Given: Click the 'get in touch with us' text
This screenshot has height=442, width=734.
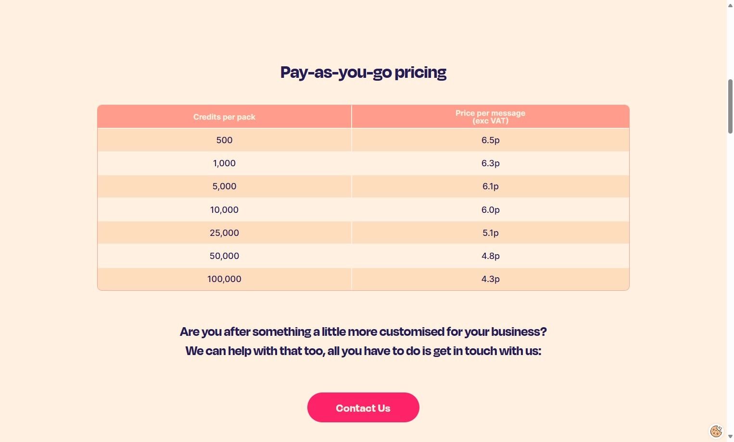Looking at the screenshot, I should tap(486, 351).
